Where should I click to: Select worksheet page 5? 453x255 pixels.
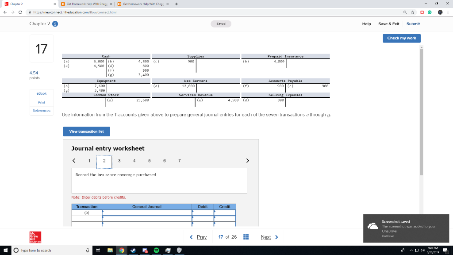(149, 161)
